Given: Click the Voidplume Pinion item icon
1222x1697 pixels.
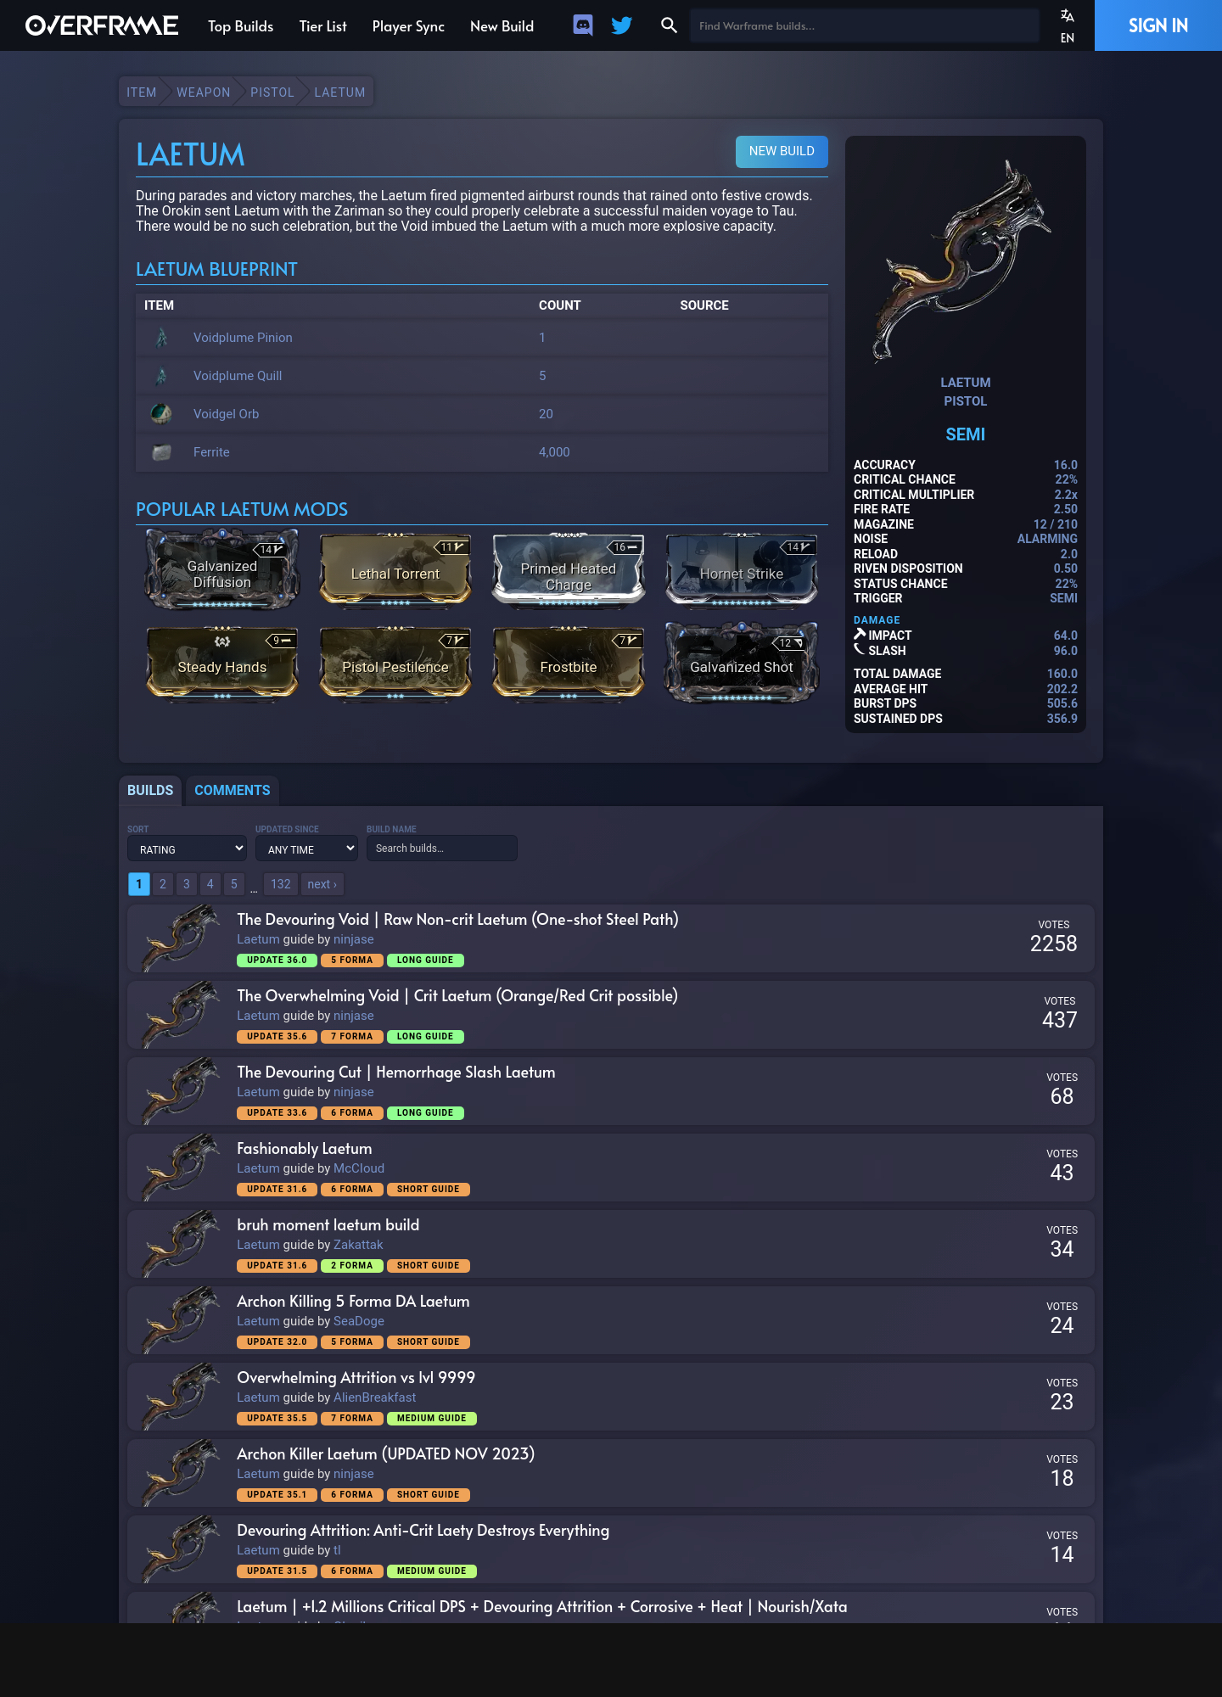Looking at the screenshot, I should point(161,338).
